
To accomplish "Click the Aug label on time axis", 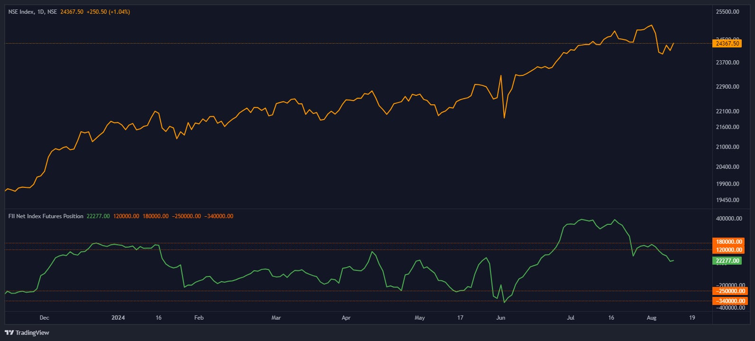I will coord(651,318).
